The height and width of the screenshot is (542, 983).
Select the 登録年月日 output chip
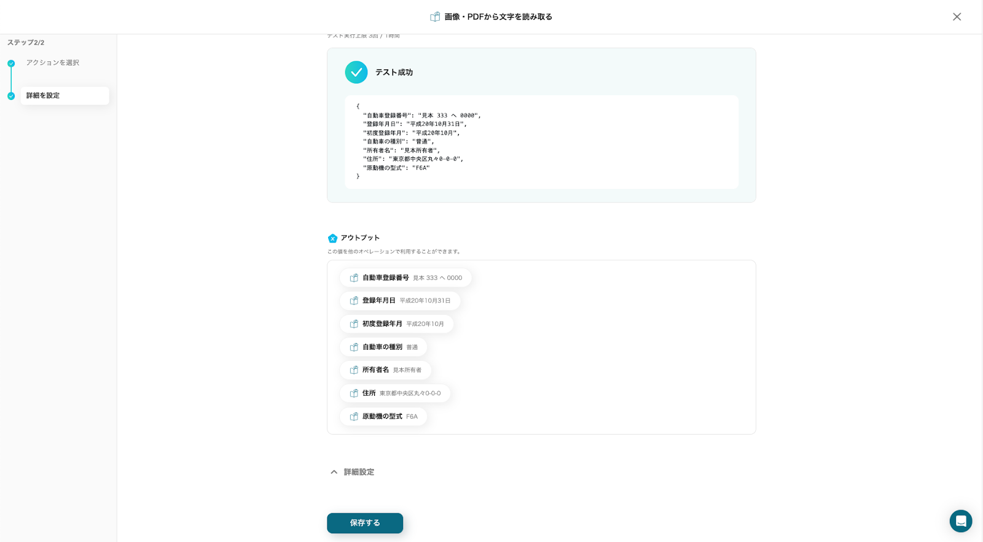click(x=400, y=301)
